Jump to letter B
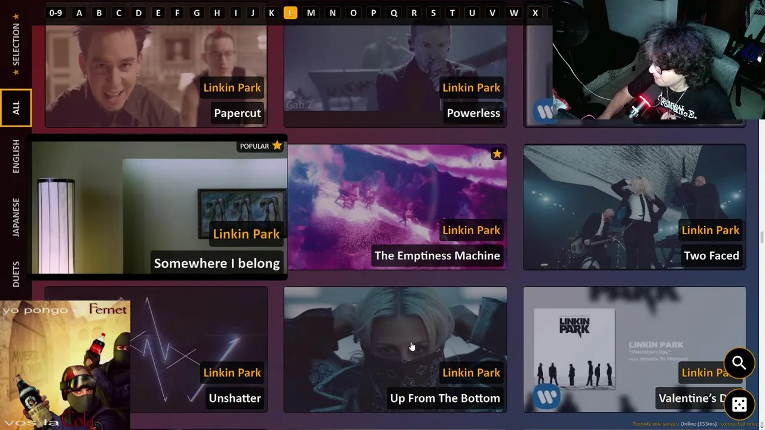 coord(99,13)
